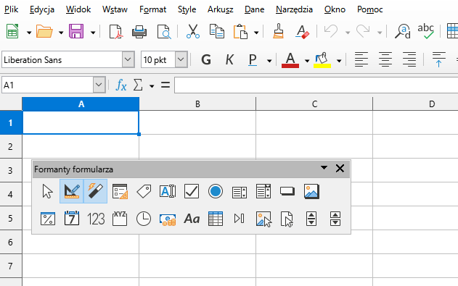Open form design tools icon
The image size is (458, 286).
120,191
